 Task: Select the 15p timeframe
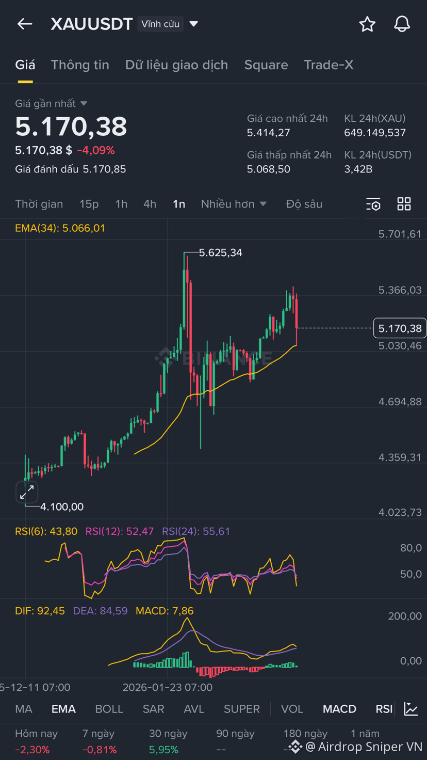coord(89,204)
